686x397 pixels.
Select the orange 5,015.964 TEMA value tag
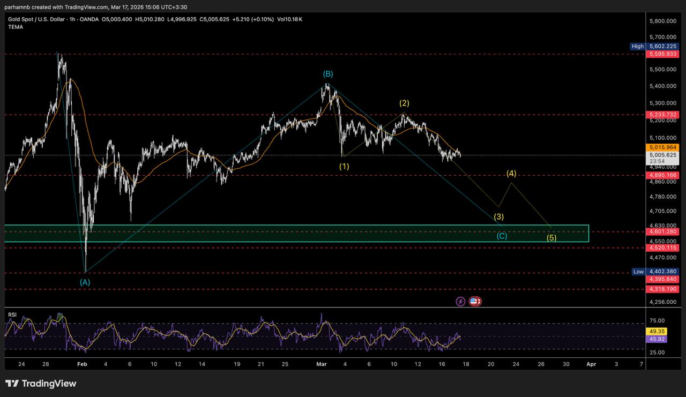pyautogui.click(x=663, y=147)
